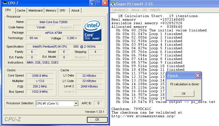
Task: Click the APIC ID value field
Action: (x=98, y=103)
